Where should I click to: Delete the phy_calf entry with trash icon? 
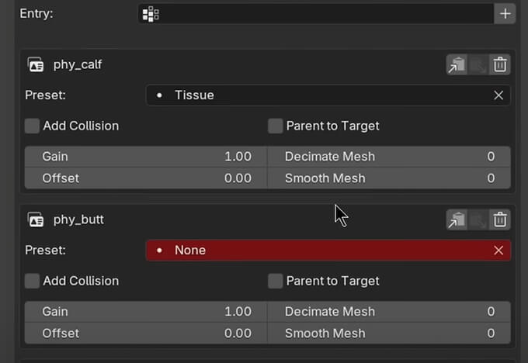point(500,64)
